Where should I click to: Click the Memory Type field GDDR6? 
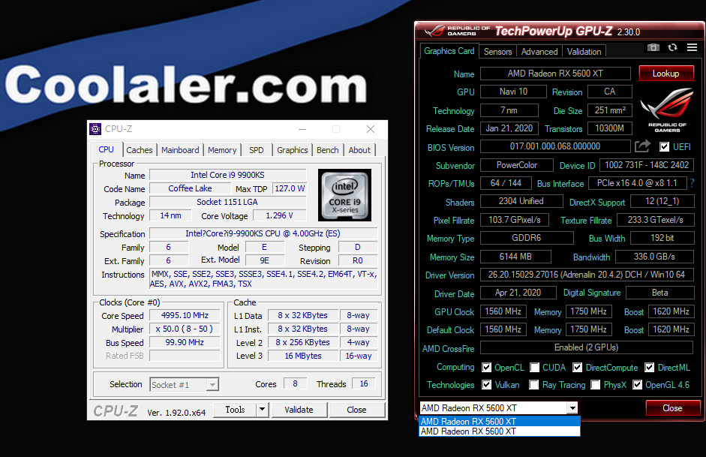click(x=527, y=238)
